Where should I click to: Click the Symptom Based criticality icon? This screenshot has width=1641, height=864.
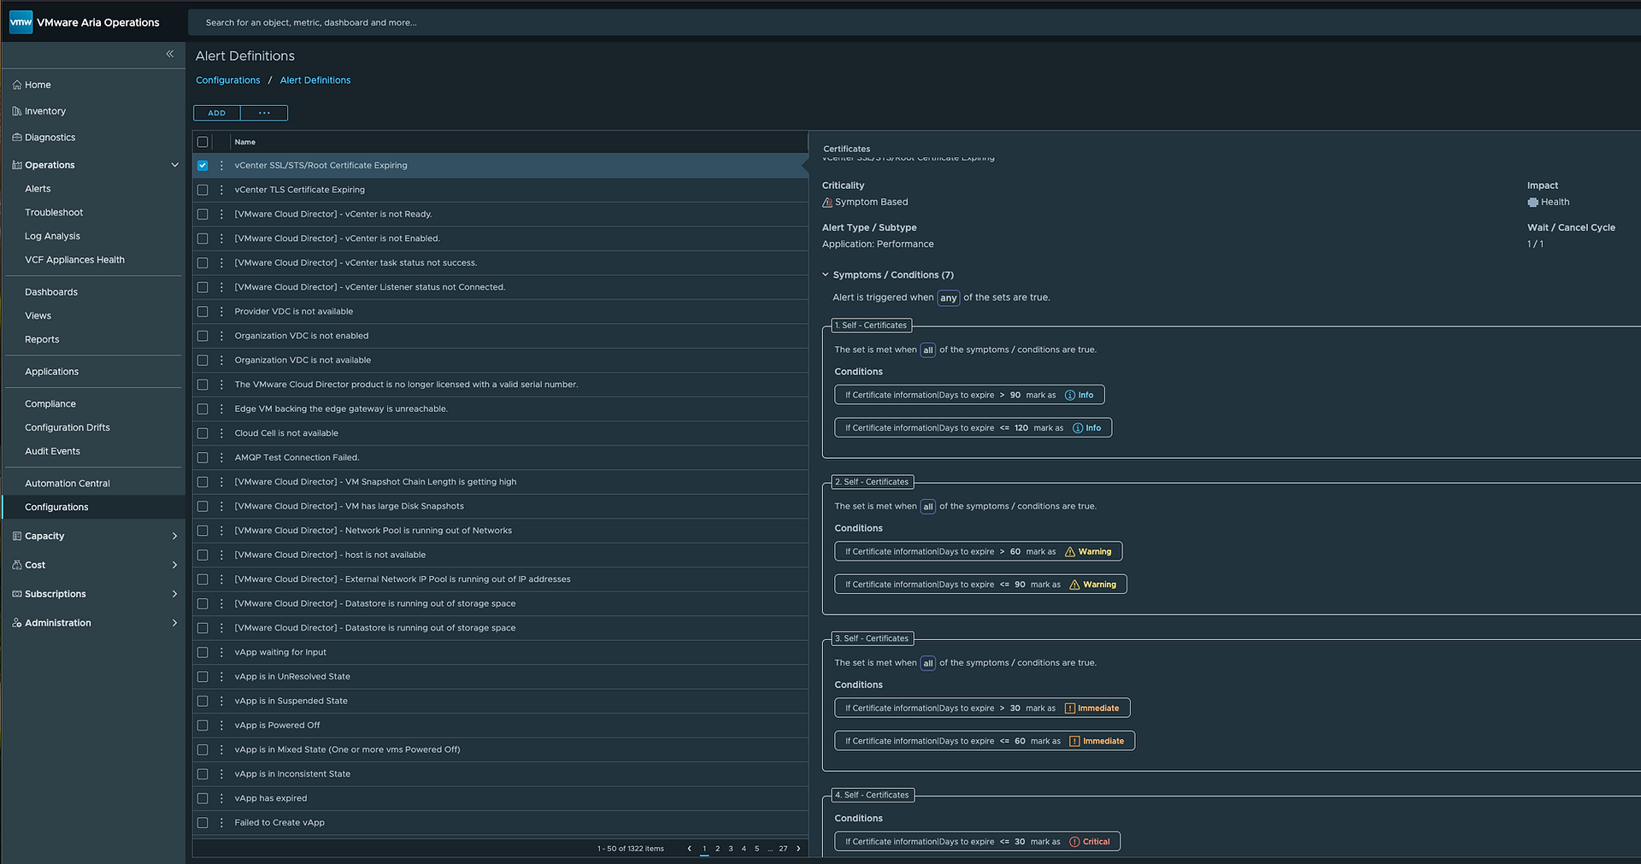[x=827, y=203]
